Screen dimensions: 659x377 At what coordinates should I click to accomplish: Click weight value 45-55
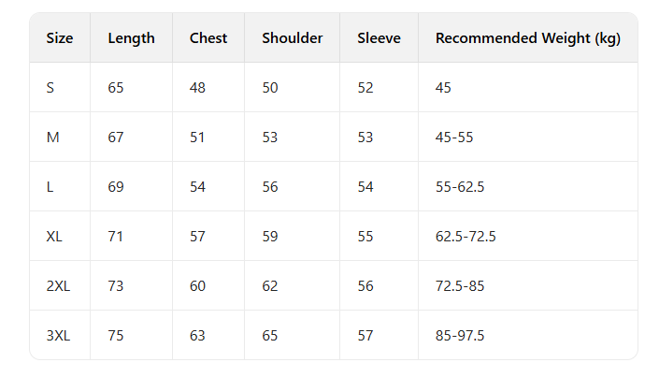pos(454,138)
